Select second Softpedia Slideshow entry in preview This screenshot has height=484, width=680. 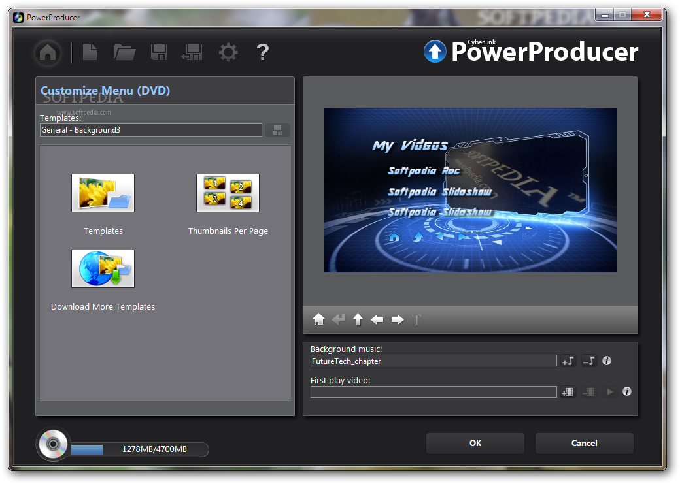click(x=440, y=212)
